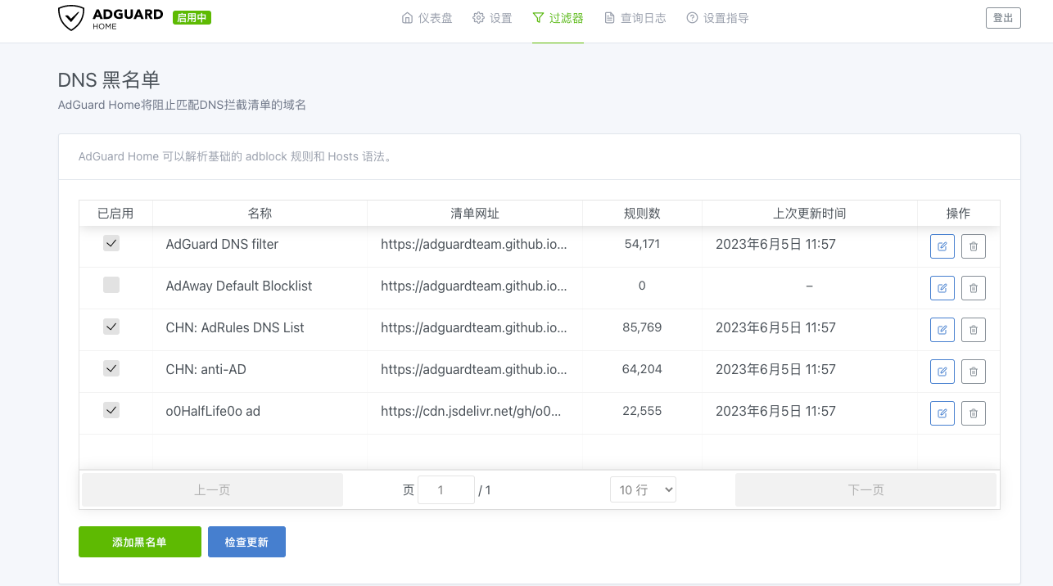This screenshot has height=586, width=1053.
Task: Open the 查询日志 query log tab
Action: [635, 18]
